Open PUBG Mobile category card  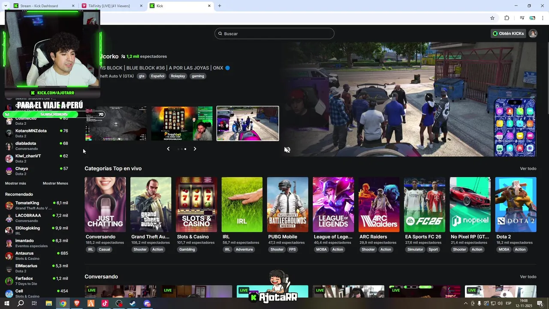(287, 205)
